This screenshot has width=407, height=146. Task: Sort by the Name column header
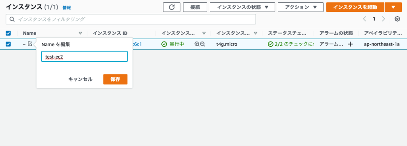click(x=29, y=33)
